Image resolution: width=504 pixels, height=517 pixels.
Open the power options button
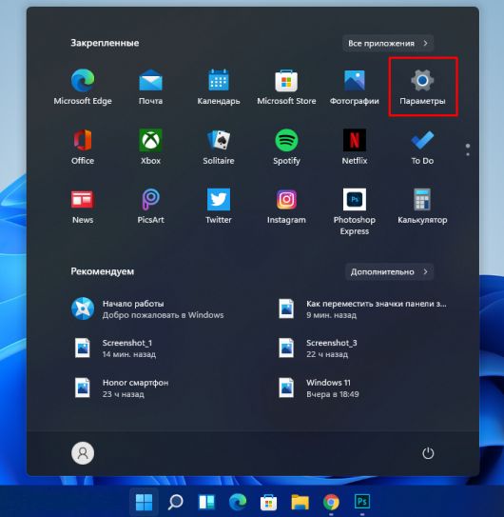tap(428, 453)
